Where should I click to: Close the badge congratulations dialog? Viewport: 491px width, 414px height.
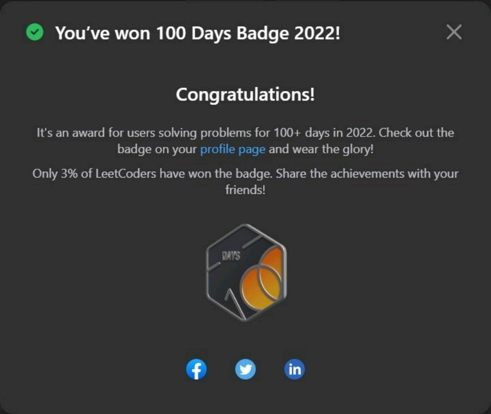point(454,32)
